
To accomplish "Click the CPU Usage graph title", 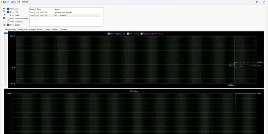I will coord(134,91).
